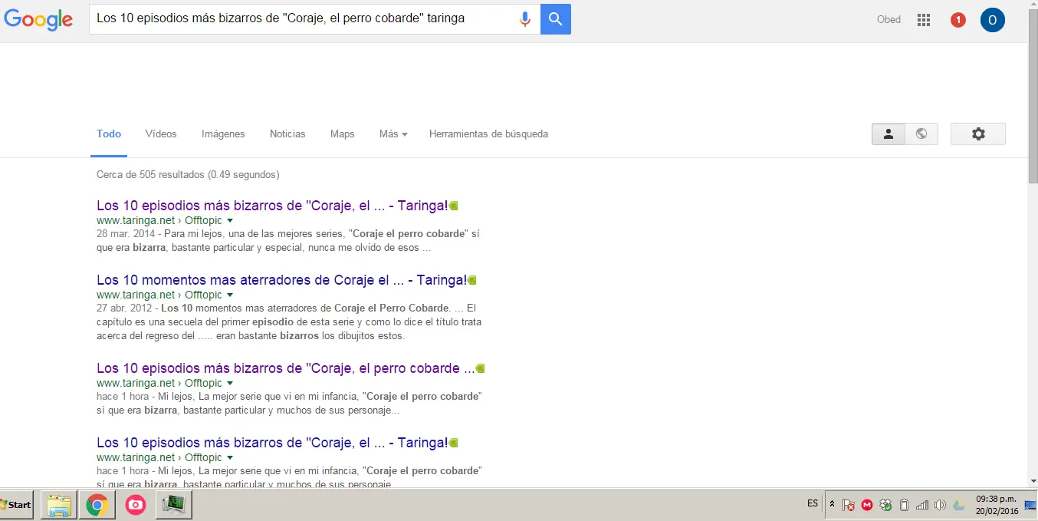Click the page vertical scrollbar thumb
This screenshot has width=1038, height=521.
1033,97
